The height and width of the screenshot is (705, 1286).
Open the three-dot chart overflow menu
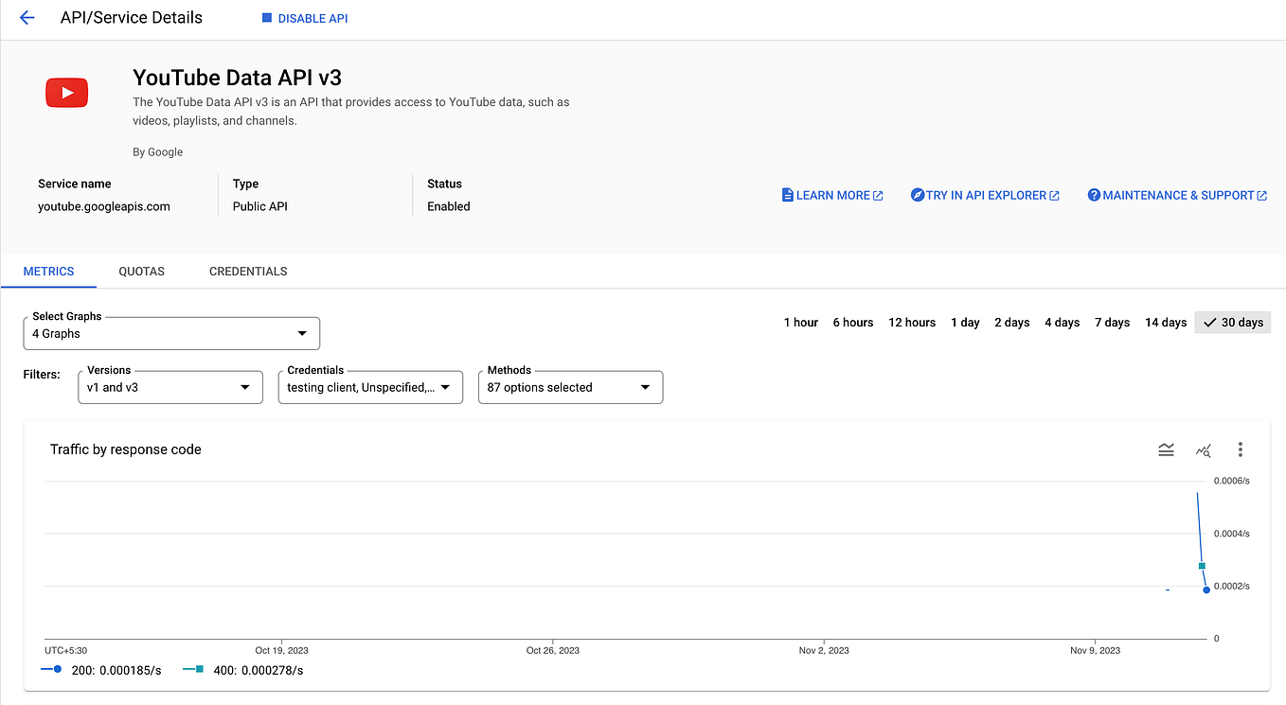(x=1241, y=449)
